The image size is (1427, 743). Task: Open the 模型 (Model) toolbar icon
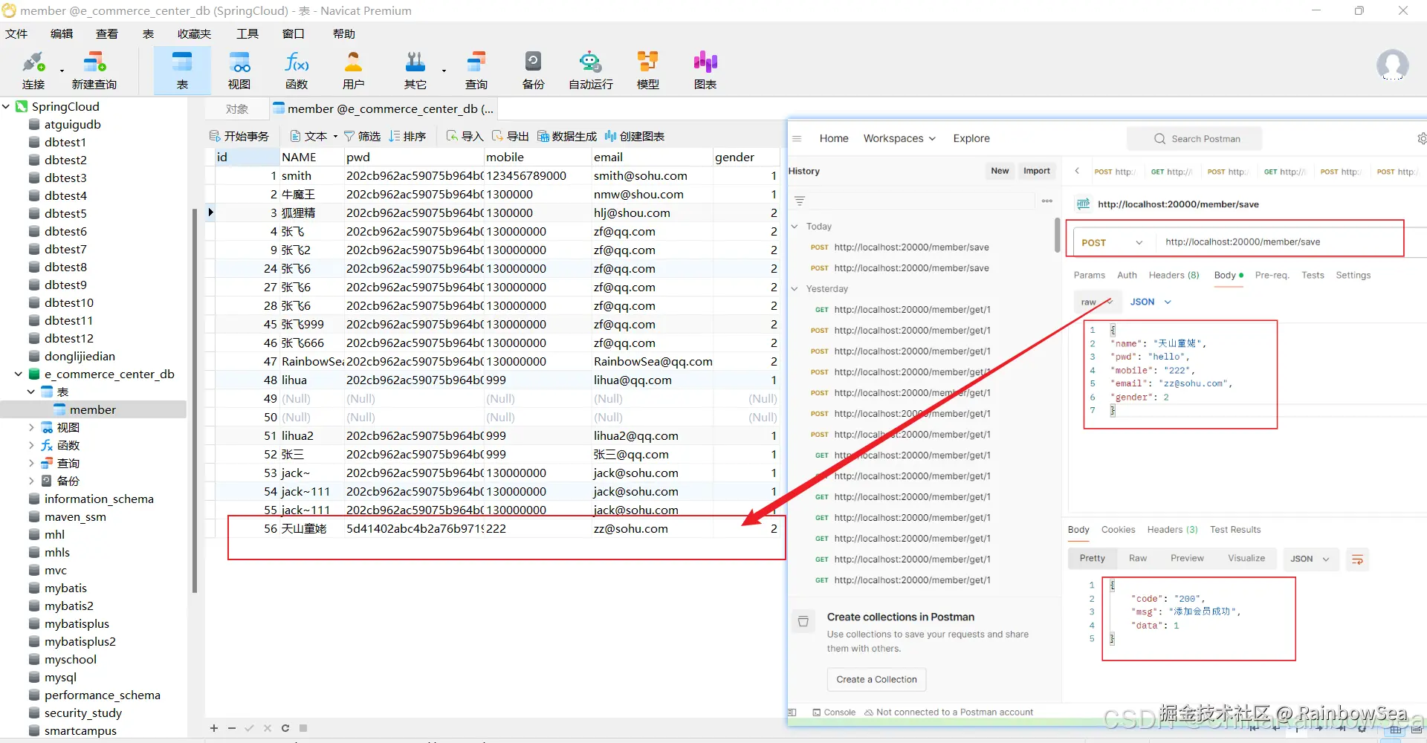point(648,70)
